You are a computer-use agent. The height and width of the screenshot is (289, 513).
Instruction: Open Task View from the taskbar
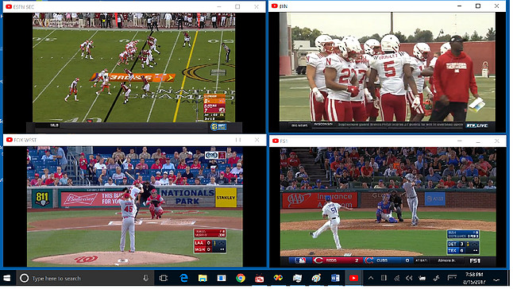[x=164, y=278]
